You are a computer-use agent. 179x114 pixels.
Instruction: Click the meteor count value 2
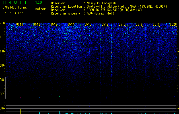pos(40,13)
